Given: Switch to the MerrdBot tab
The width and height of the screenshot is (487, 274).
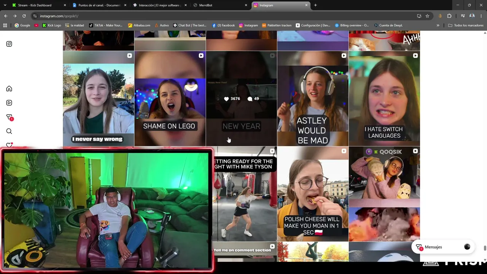Looking at the screenshot, I should pos(220,5).
